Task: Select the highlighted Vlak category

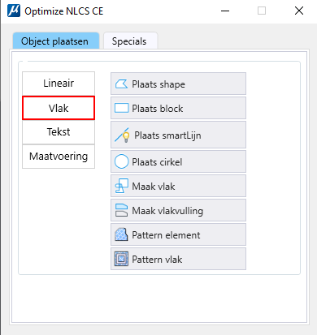Action: point(59,108)
